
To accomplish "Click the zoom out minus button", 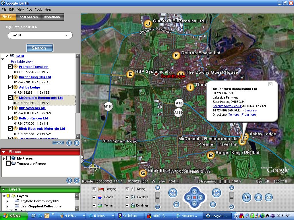I will (158, 207).
